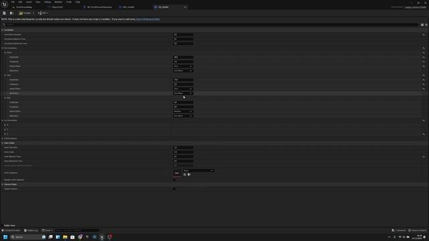
Task: Reset Yaw Amplitude to default
Action: 424,80
